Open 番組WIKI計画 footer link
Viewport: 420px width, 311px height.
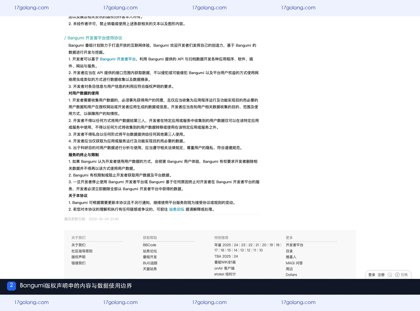[x=225, y=262]
